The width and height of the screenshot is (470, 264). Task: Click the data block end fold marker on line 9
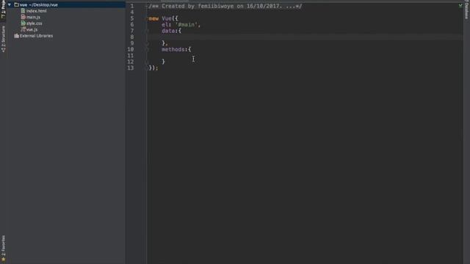[x=147, y=43]
